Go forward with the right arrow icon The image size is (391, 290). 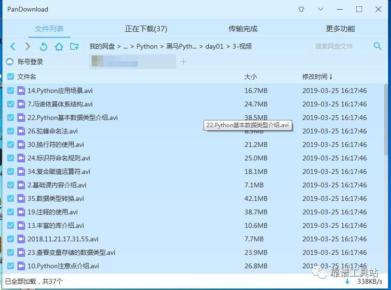click(x=27, y=46)
